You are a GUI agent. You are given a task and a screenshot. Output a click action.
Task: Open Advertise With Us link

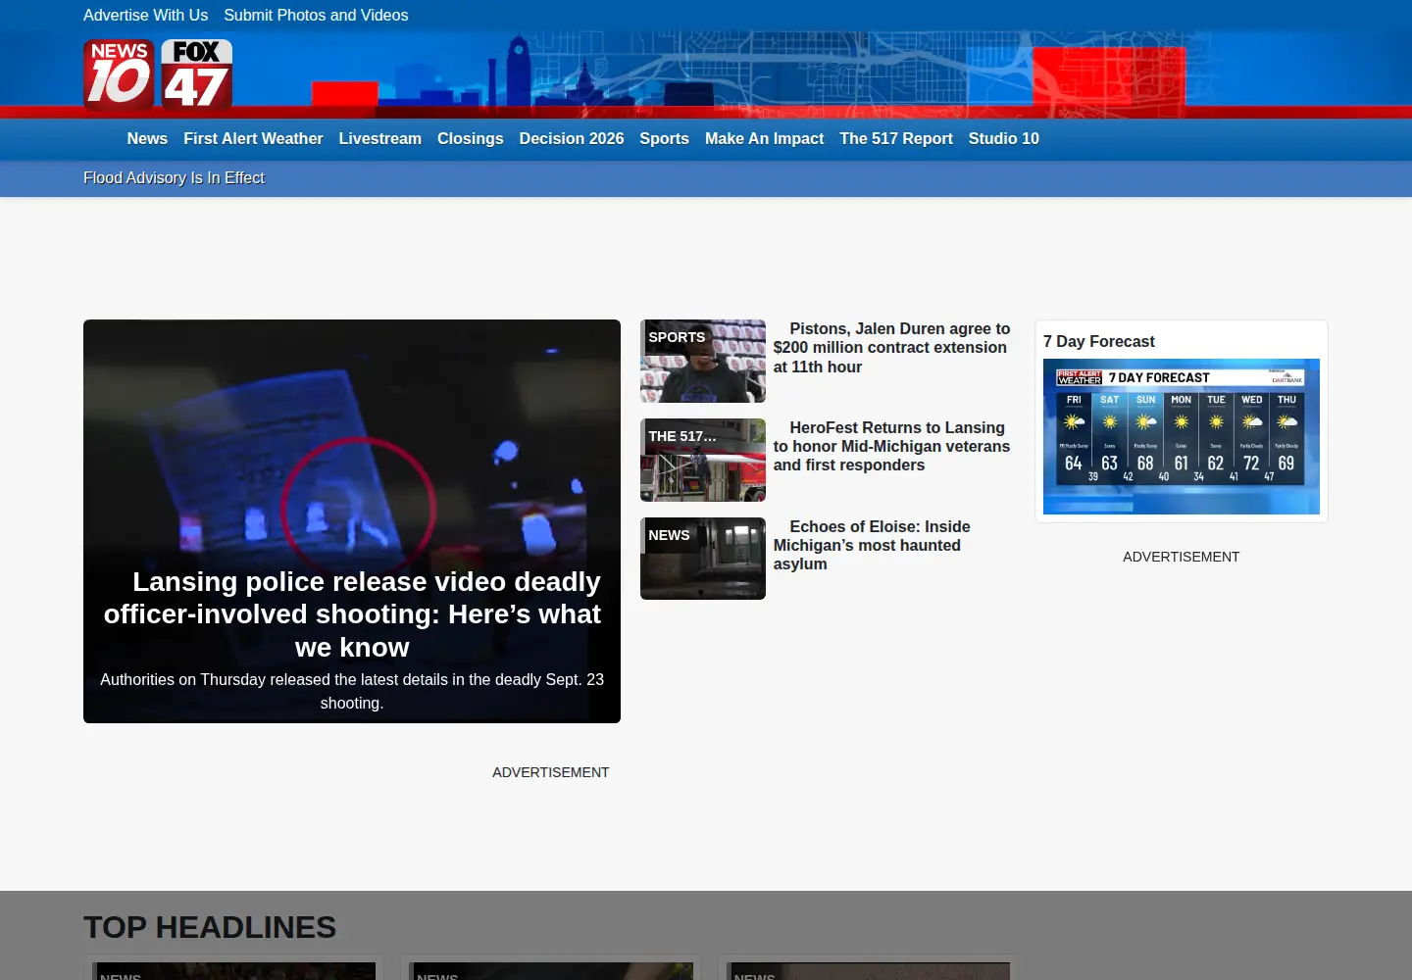(x=145, y=15)
